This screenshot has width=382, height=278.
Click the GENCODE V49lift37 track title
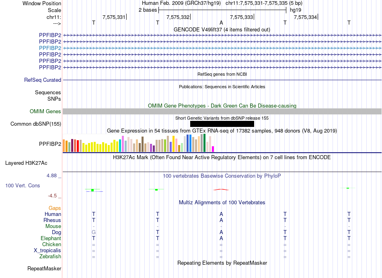(x=222, y=30)
